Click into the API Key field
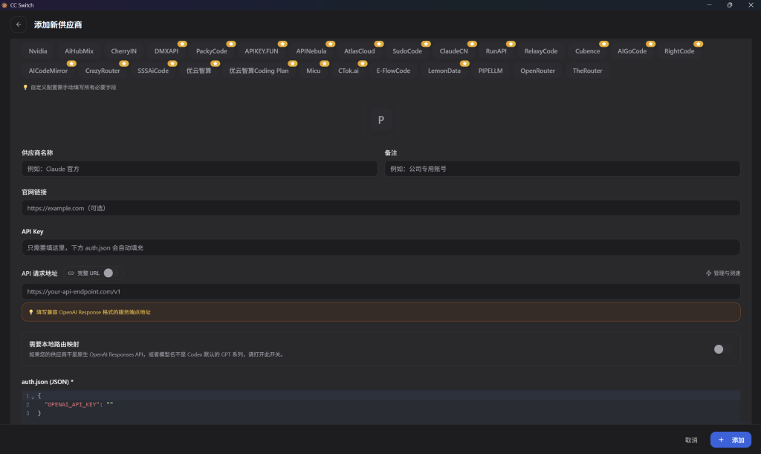Viewport: 761px width, 454px height. point(381,247)
